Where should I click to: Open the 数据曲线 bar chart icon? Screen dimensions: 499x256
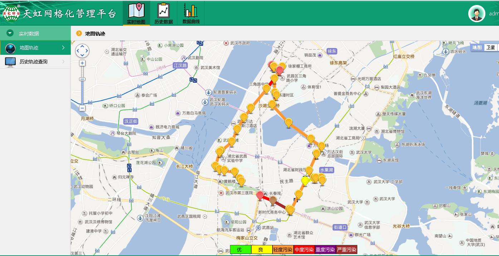tap(191, 11)
